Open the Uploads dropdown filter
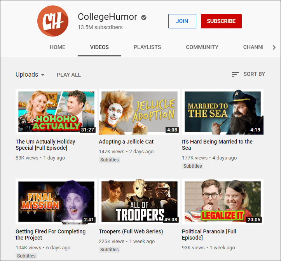The image size is (281, 261). point(30,74)
